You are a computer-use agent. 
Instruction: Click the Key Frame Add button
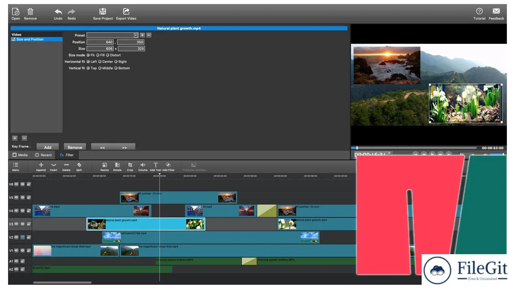coord(47,147)
